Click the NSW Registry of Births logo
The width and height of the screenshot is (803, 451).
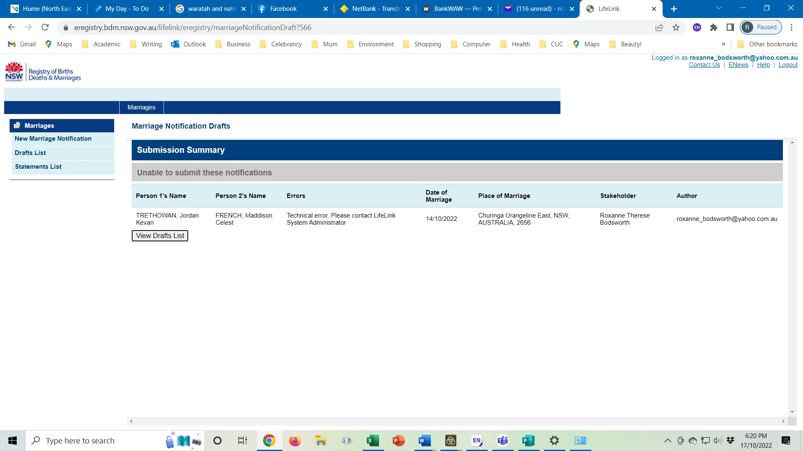pyautogui.click(x=43, y=72)
